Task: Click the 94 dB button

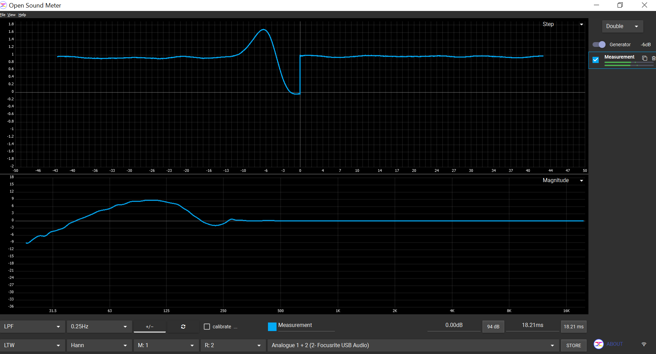Action: click(493, 327)
